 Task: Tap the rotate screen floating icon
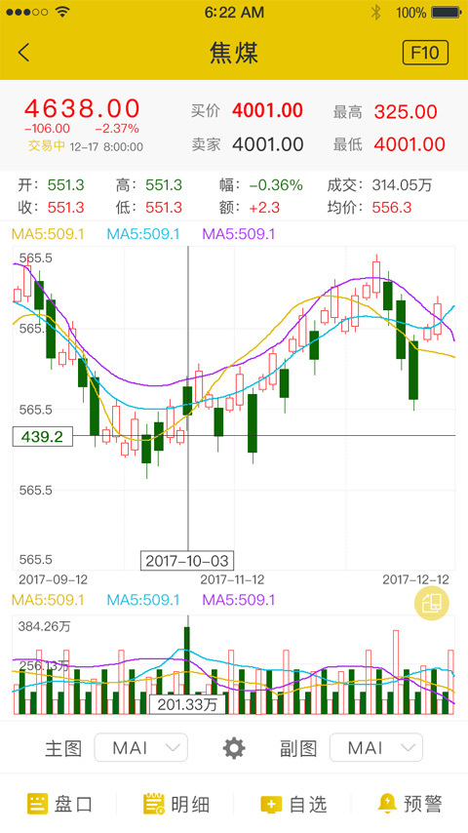click(x=431, y=604)
